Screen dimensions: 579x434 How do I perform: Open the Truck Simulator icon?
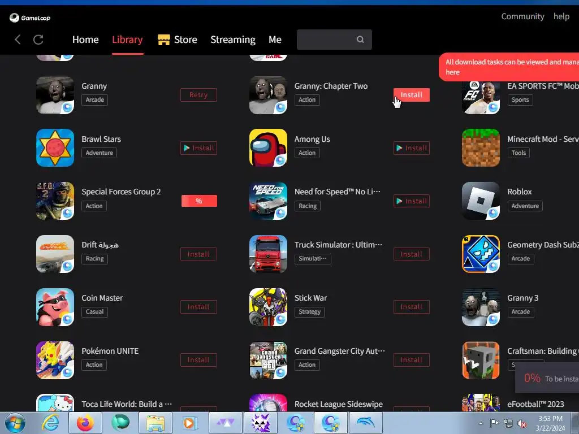268,254
